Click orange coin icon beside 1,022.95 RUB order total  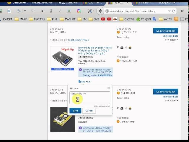pos(118,32)
